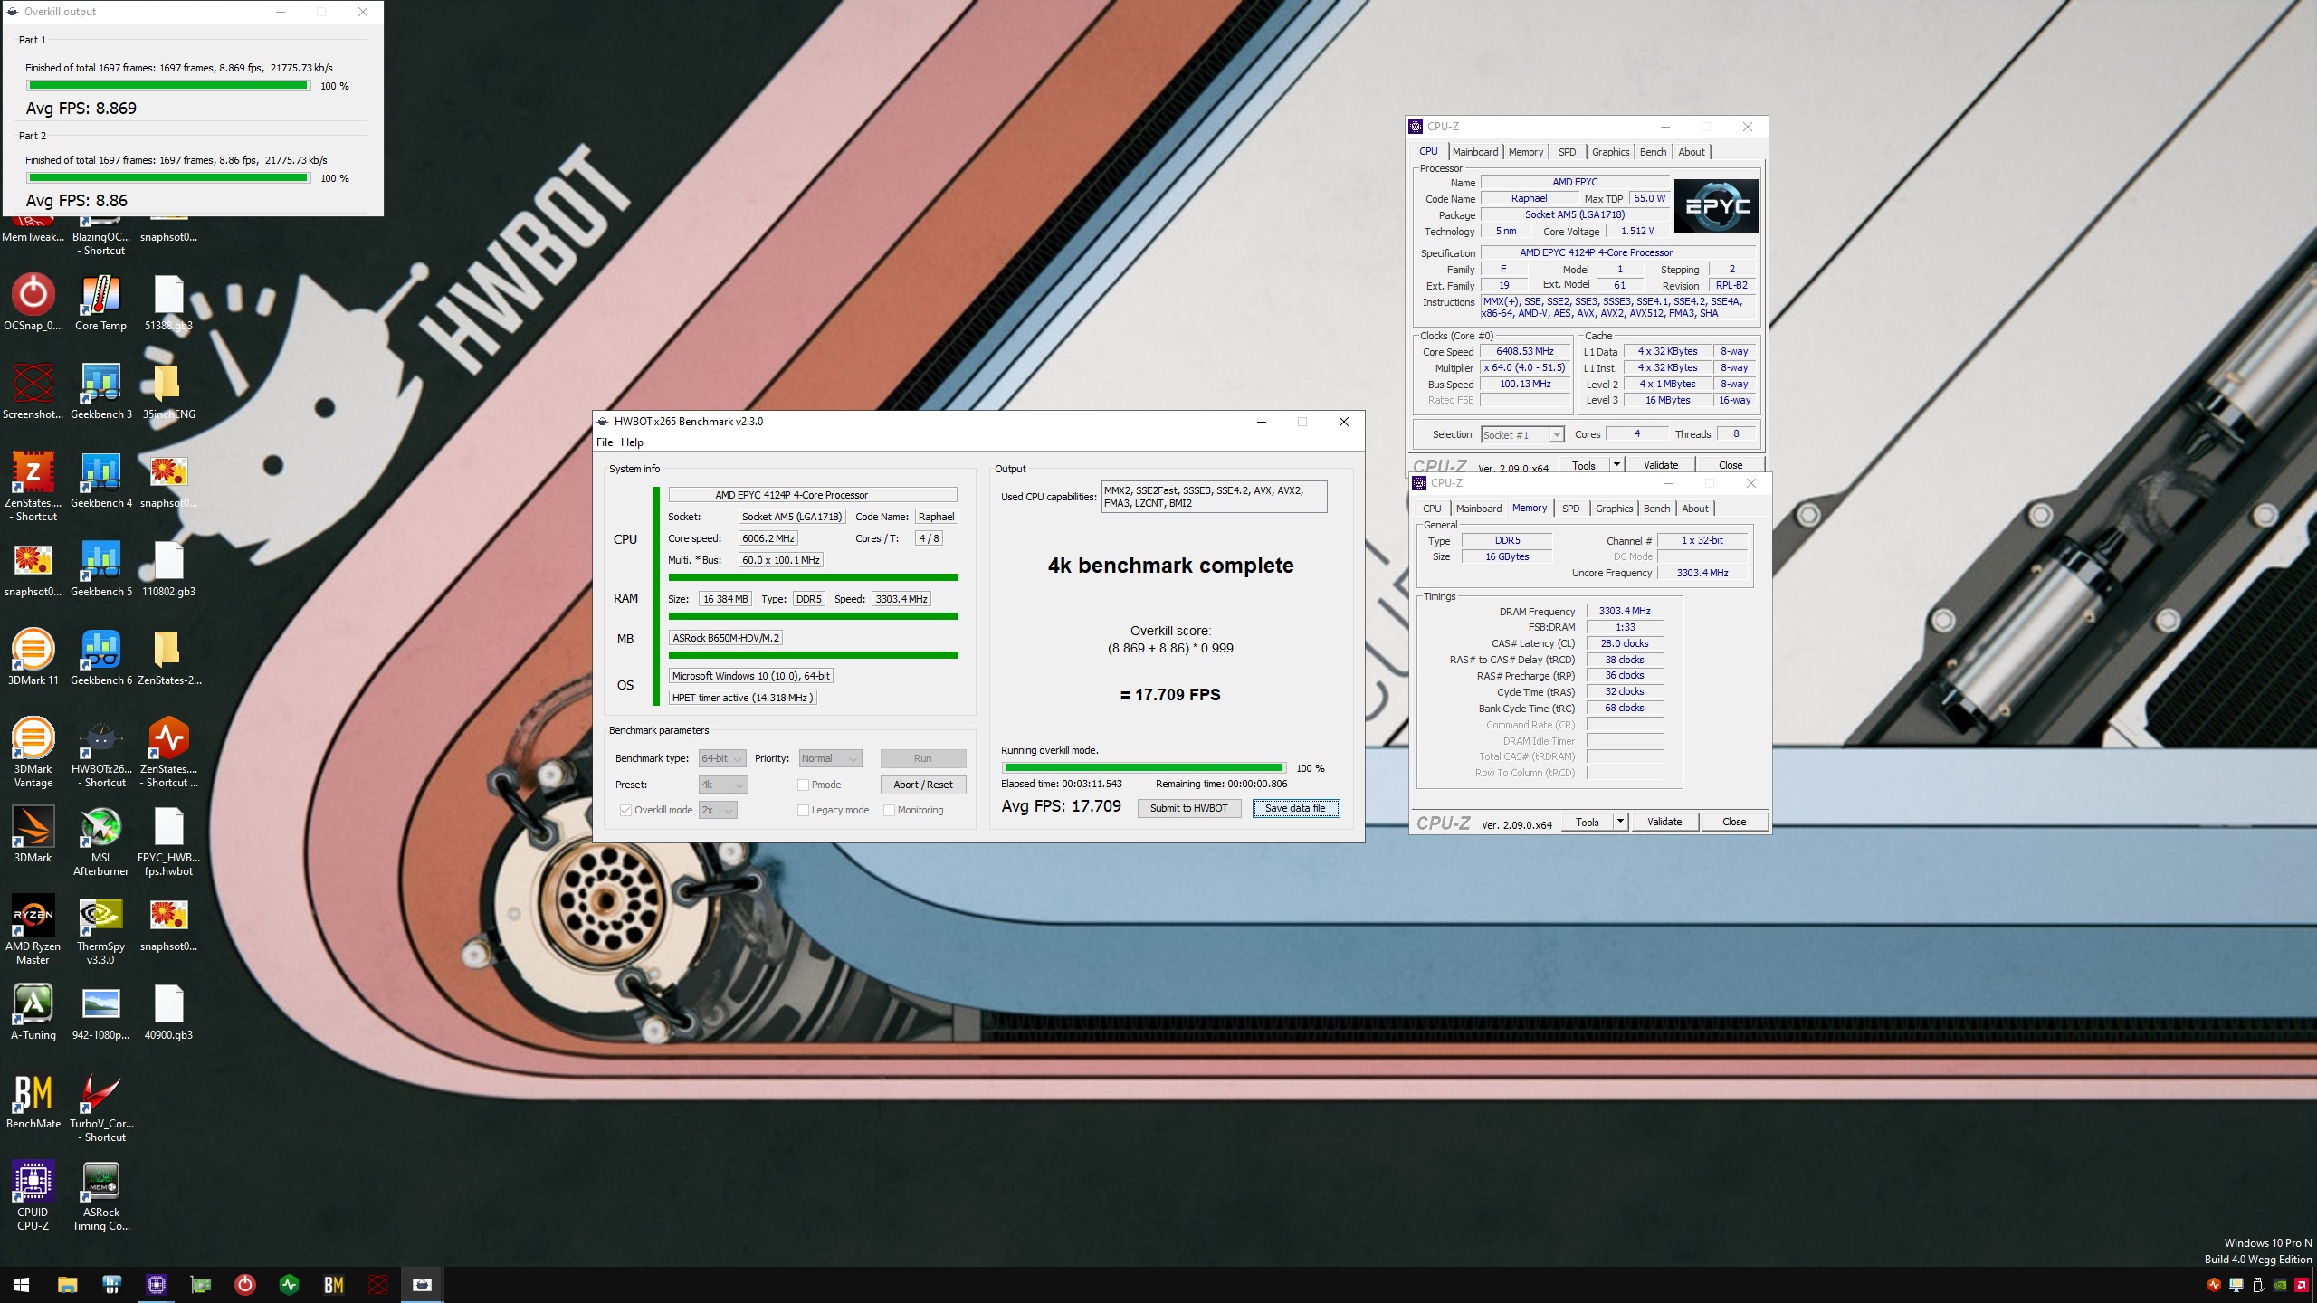Open the A-Tuning desktop icon
Viewport: 2317px width, 1303px height.
pos(33,1013)
